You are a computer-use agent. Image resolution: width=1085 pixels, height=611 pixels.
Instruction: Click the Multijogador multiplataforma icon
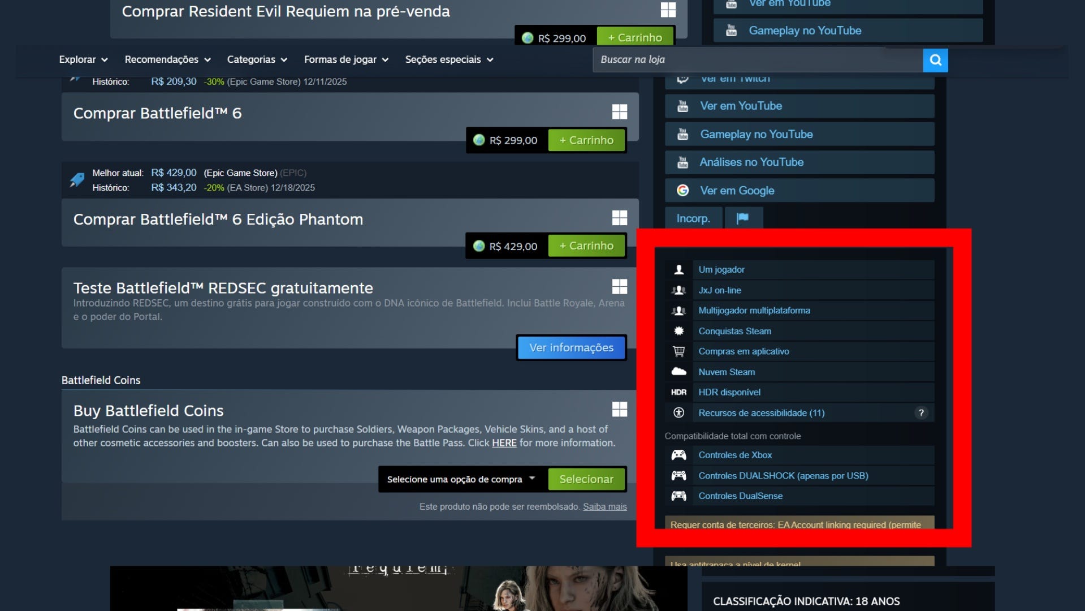tap(678, 311)
